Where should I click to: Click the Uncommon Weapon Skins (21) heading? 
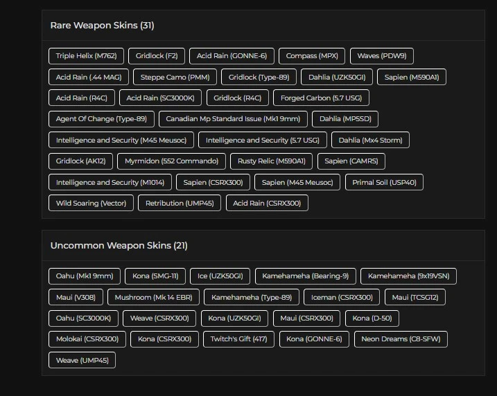[x=119, y=246]
